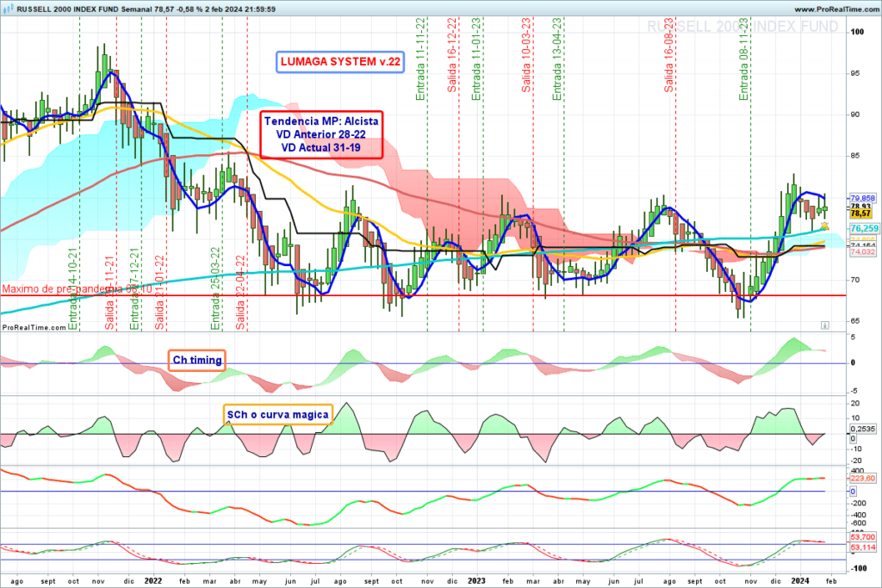Click the Salida 16-08-23 marker label
Image resolution: width=882 pixels, height=588 pixels.
click(668, 55)
